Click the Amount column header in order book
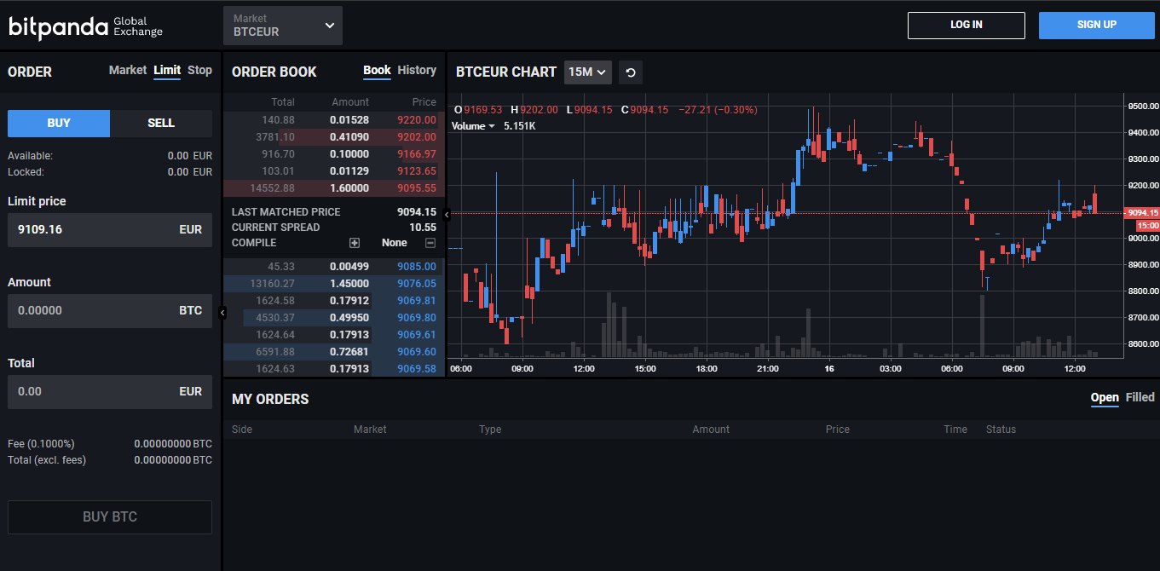 [350, 102]
